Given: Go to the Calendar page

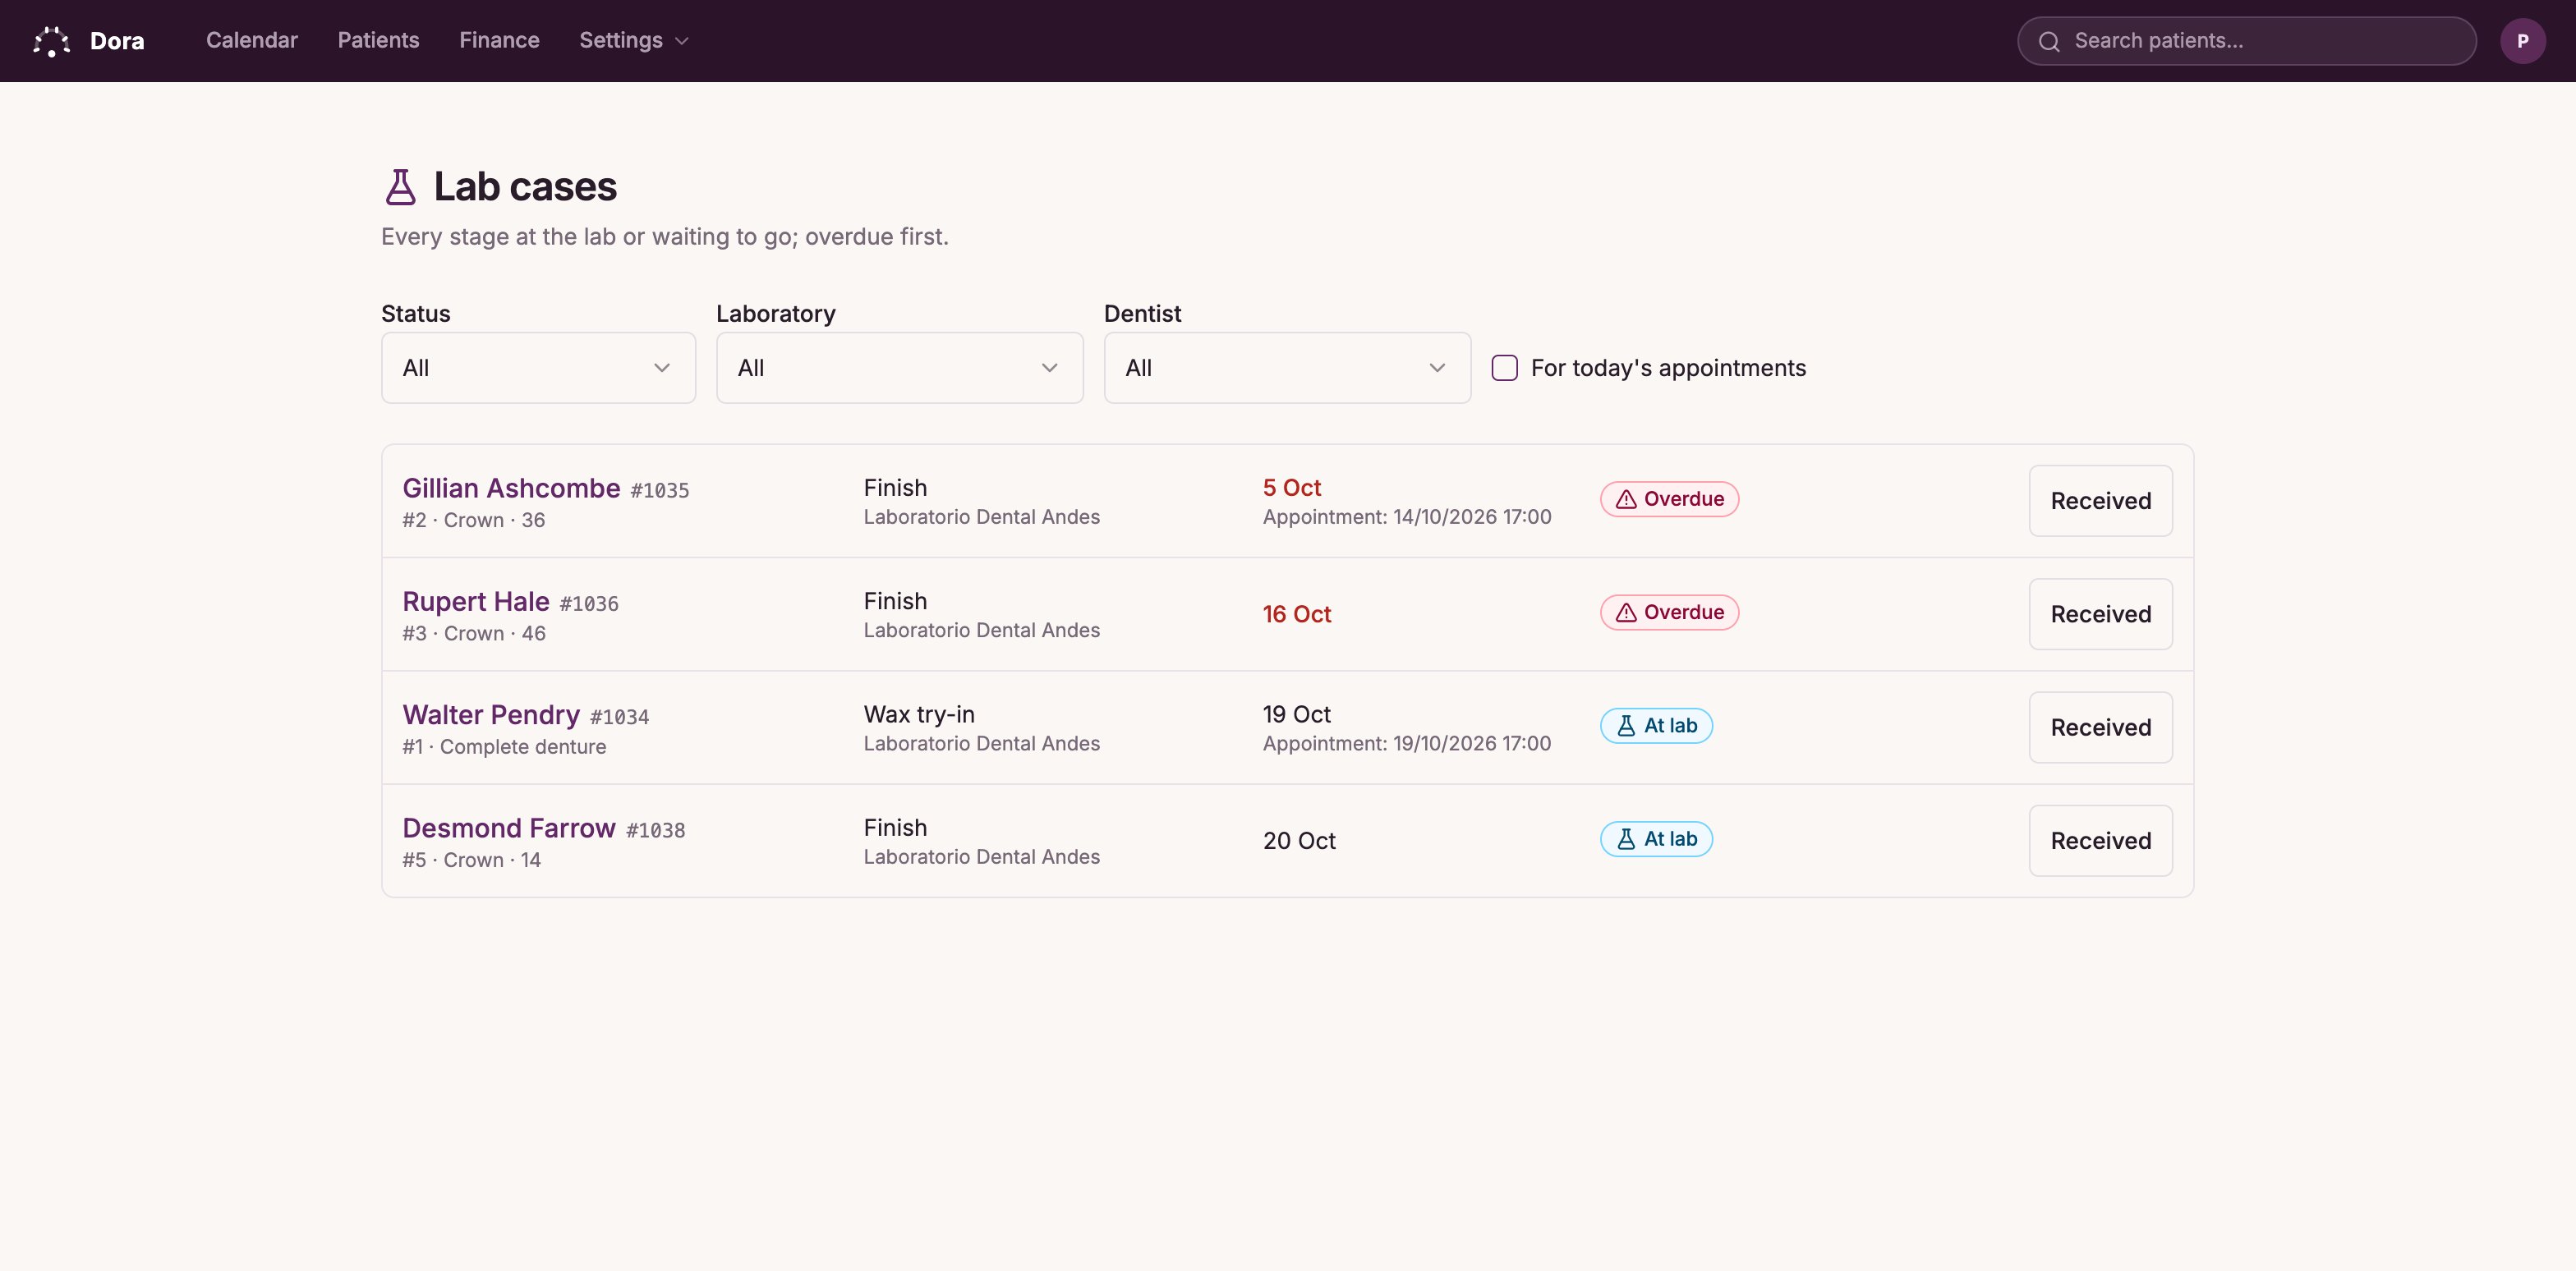Looking at the screenshot, I should [x=252, y=41].
